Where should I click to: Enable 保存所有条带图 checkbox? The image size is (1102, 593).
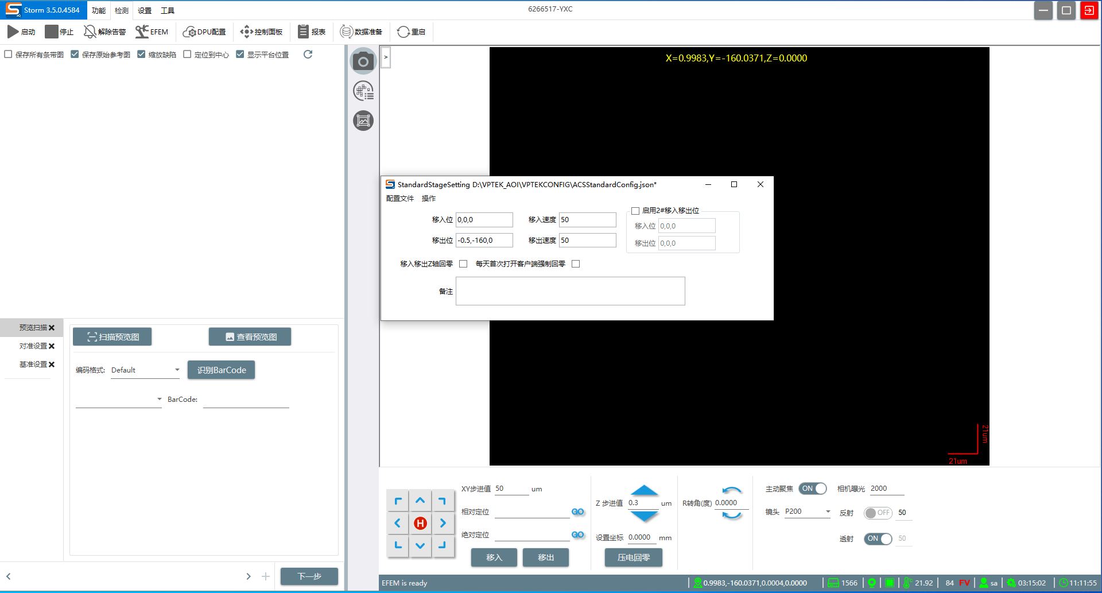(8, 55)
